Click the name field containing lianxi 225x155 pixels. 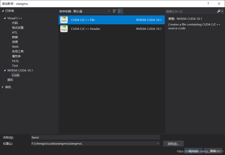95,137
